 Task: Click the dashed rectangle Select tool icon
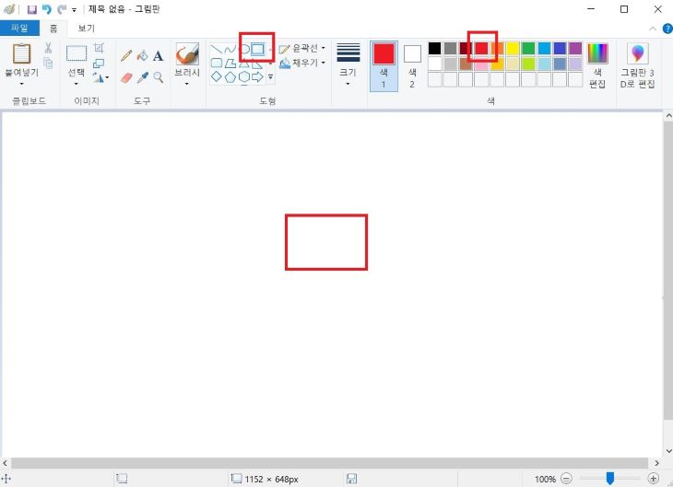(77, 53)
